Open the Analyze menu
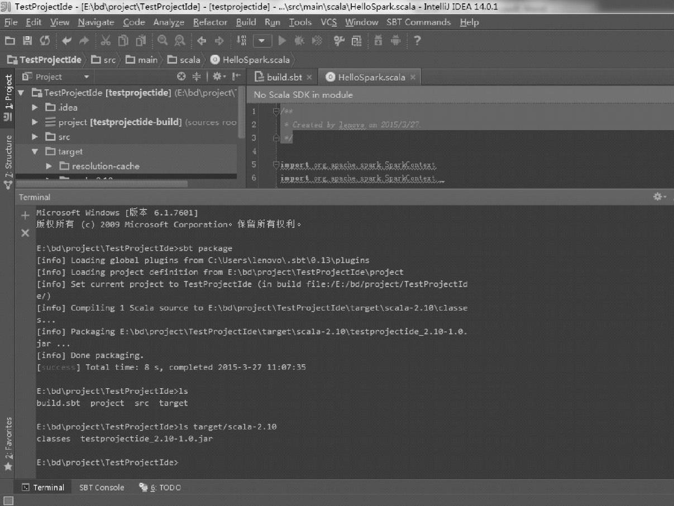The image size is (674, 506). (x=169, y=22)
